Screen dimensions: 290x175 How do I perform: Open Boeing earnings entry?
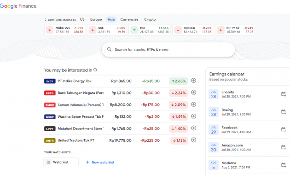(x=249, y=112)
